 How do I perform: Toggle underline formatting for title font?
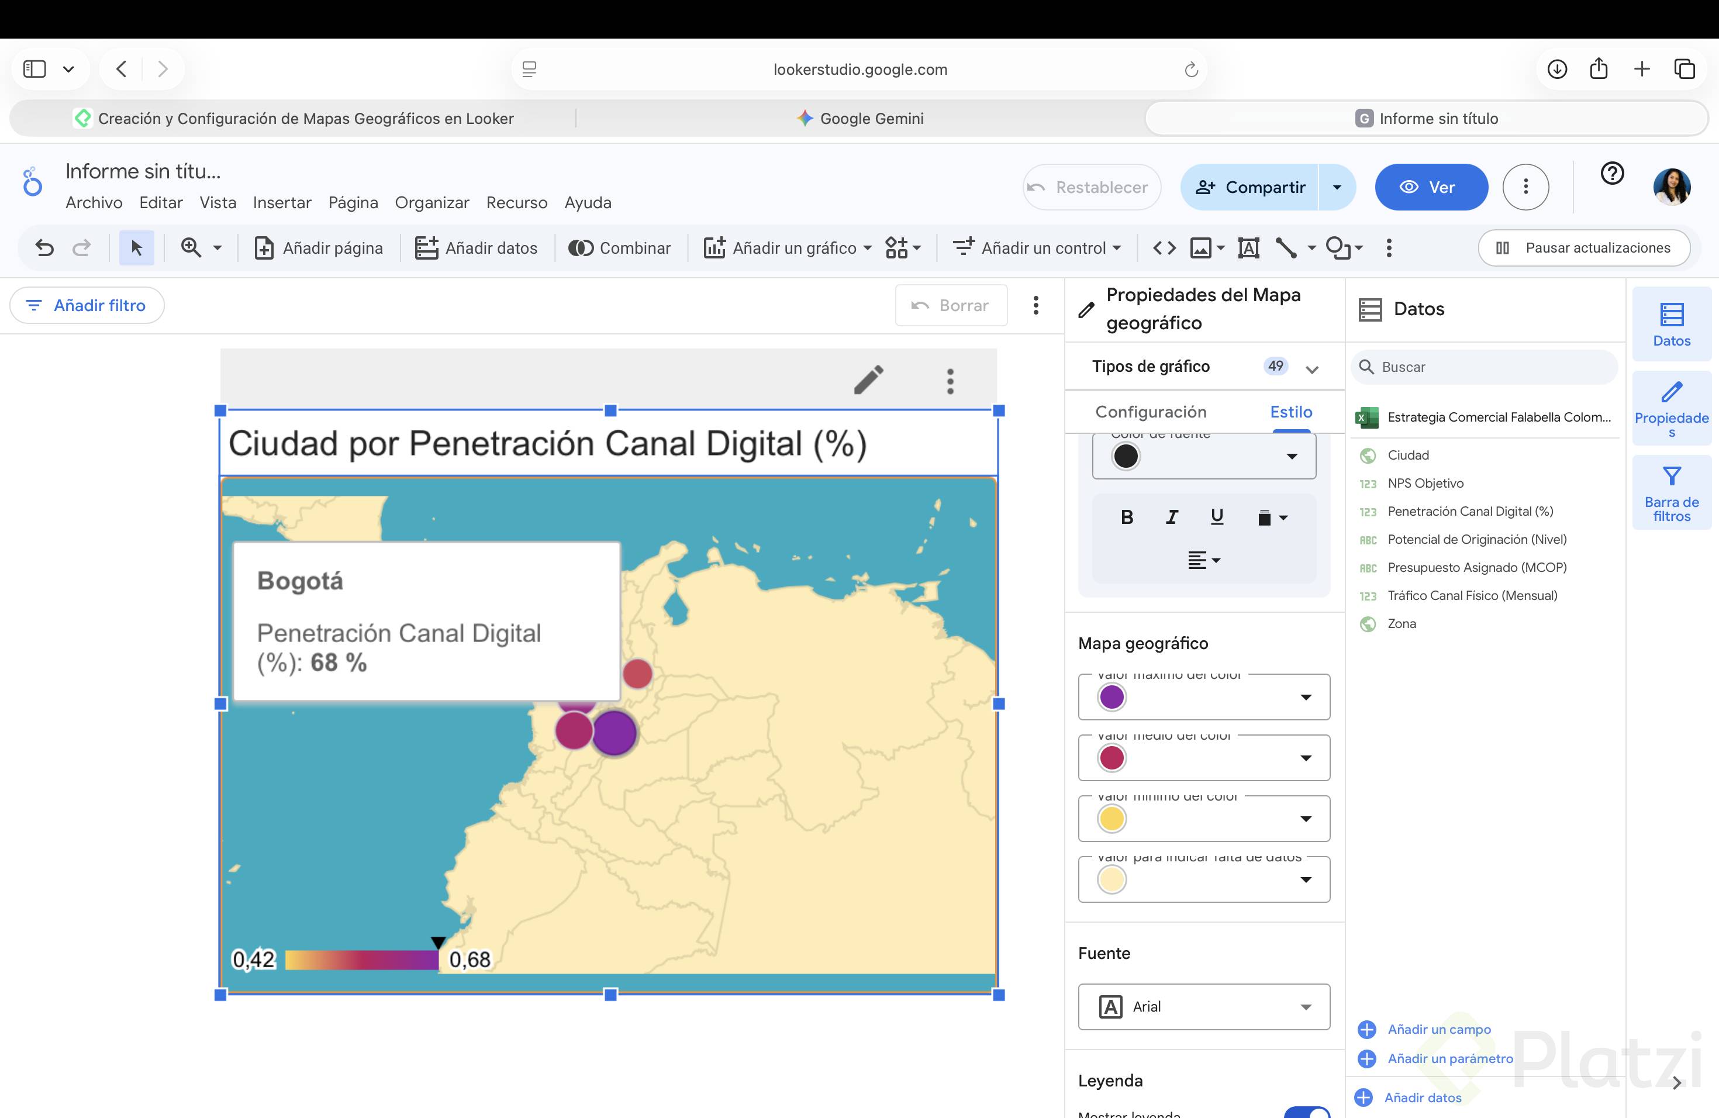1217,517
